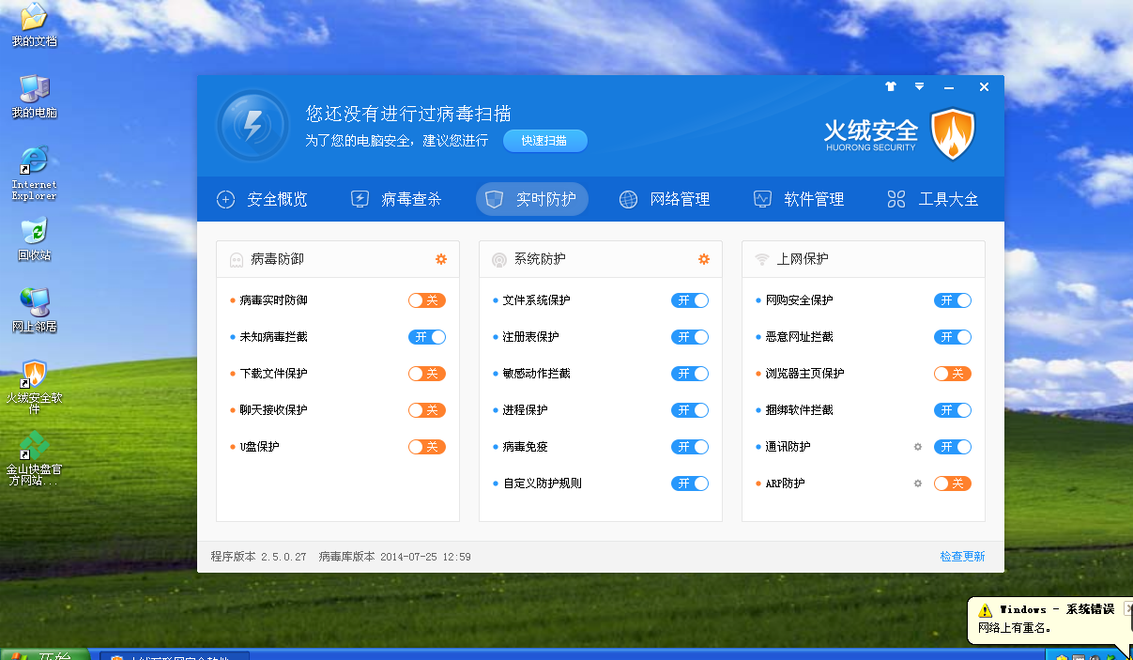Open 系统防护 settings gear icon

(x=703, y=259)
